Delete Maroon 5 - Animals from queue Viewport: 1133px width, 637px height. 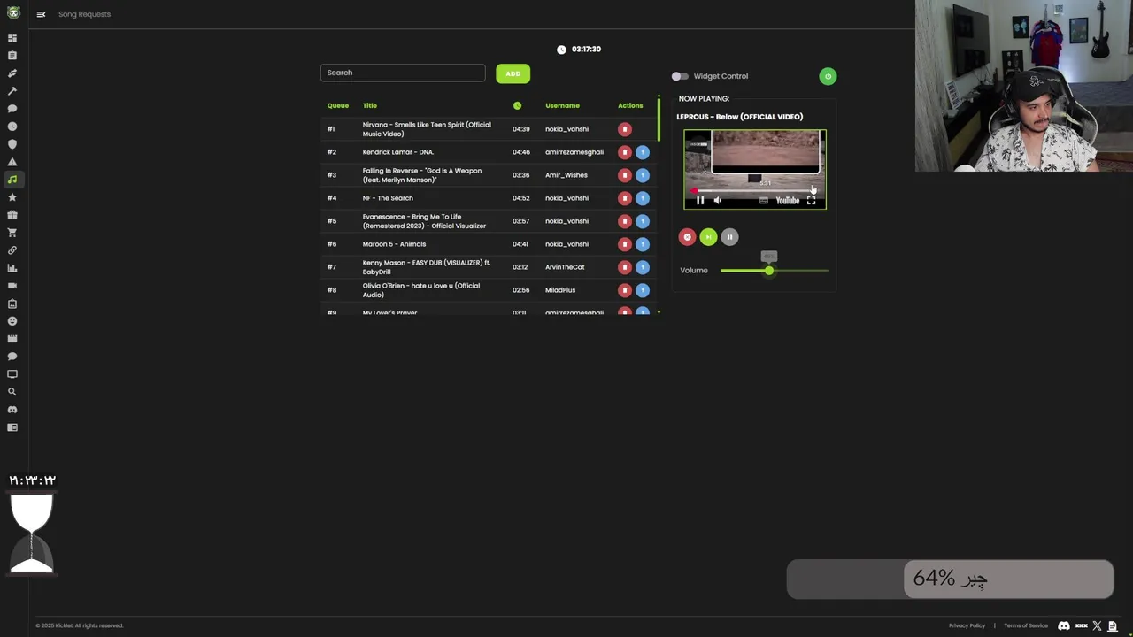[x=625, y=244]
